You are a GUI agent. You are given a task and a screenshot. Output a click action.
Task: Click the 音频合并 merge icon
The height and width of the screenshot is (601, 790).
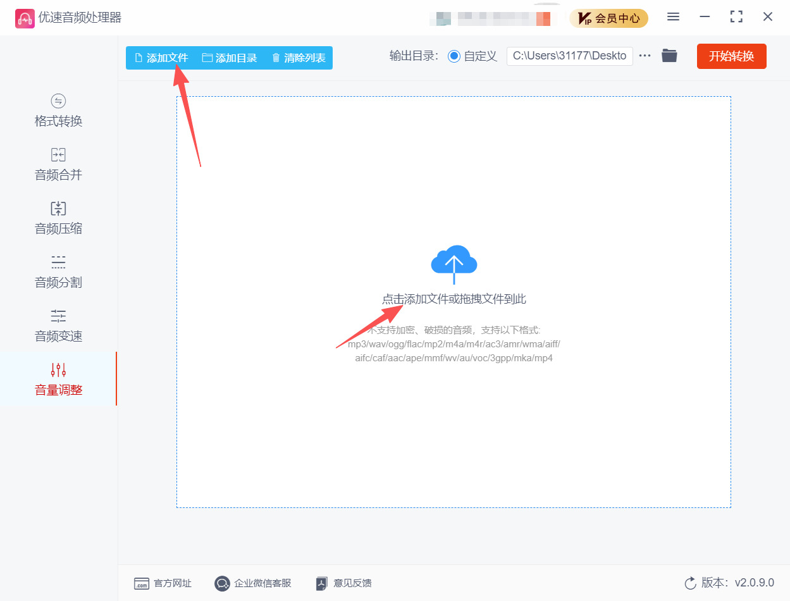tap(58, 155)
